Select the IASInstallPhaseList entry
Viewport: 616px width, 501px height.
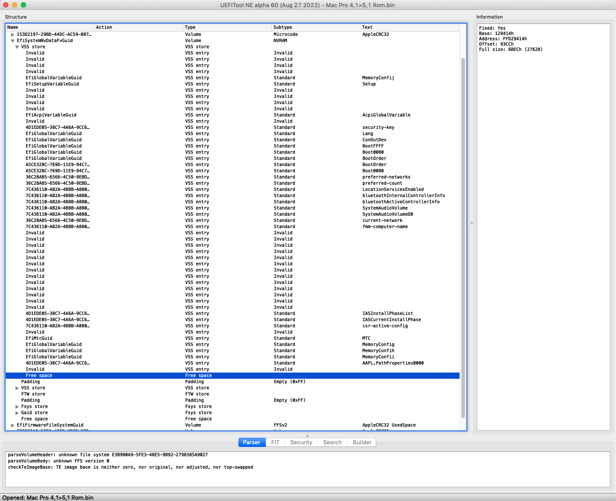tap(233, 314)
